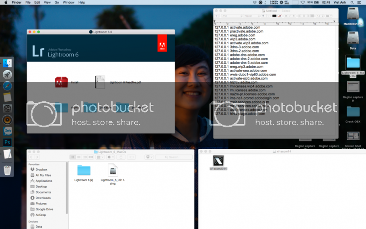Set justified alignment in TextEdit
The height and width of the screenshot is (229, 366).
pos(313,16)
